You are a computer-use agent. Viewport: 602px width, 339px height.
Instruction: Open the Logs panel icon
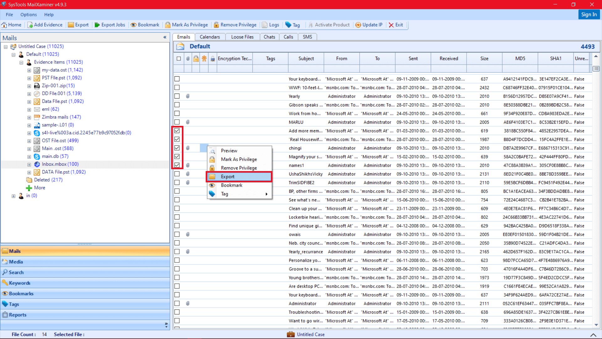coord(270,25)
